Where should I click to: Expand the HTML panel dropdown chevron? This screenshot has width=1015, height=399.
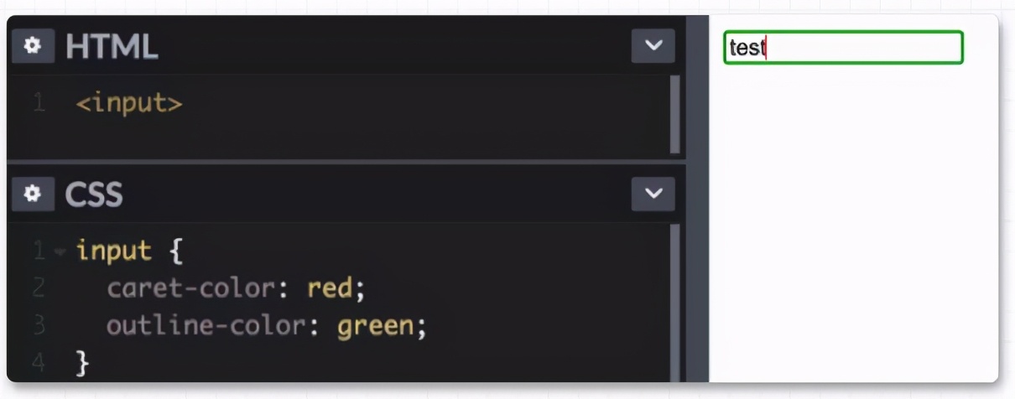653,47
